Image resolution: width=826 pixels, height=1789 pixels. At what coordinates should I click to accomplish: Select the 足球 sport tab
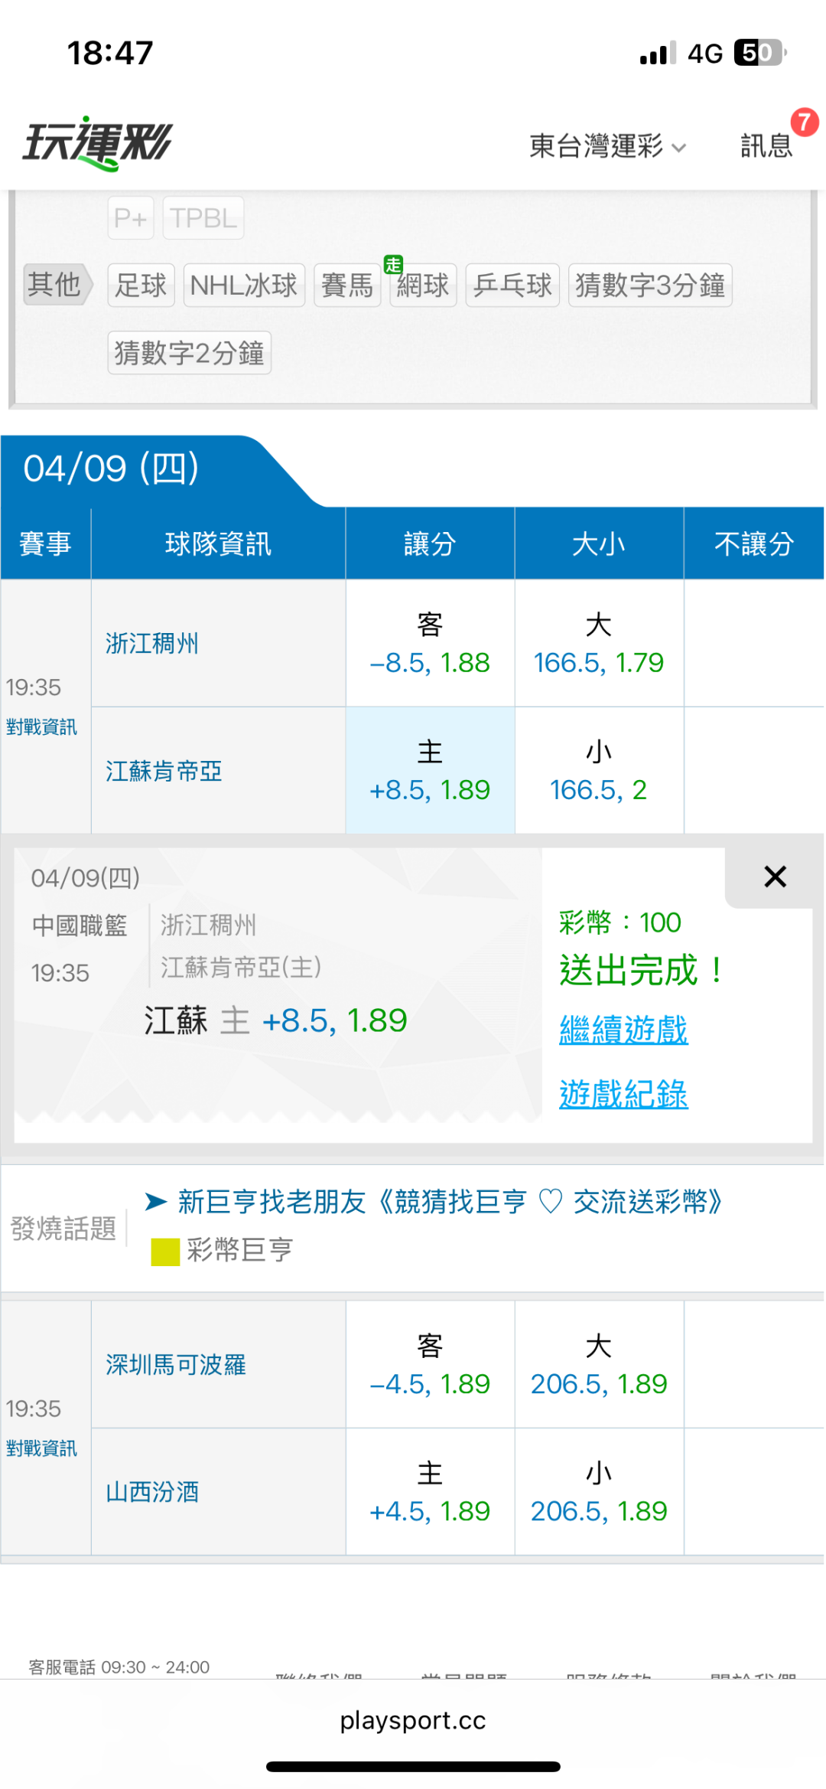pos(141,286)
